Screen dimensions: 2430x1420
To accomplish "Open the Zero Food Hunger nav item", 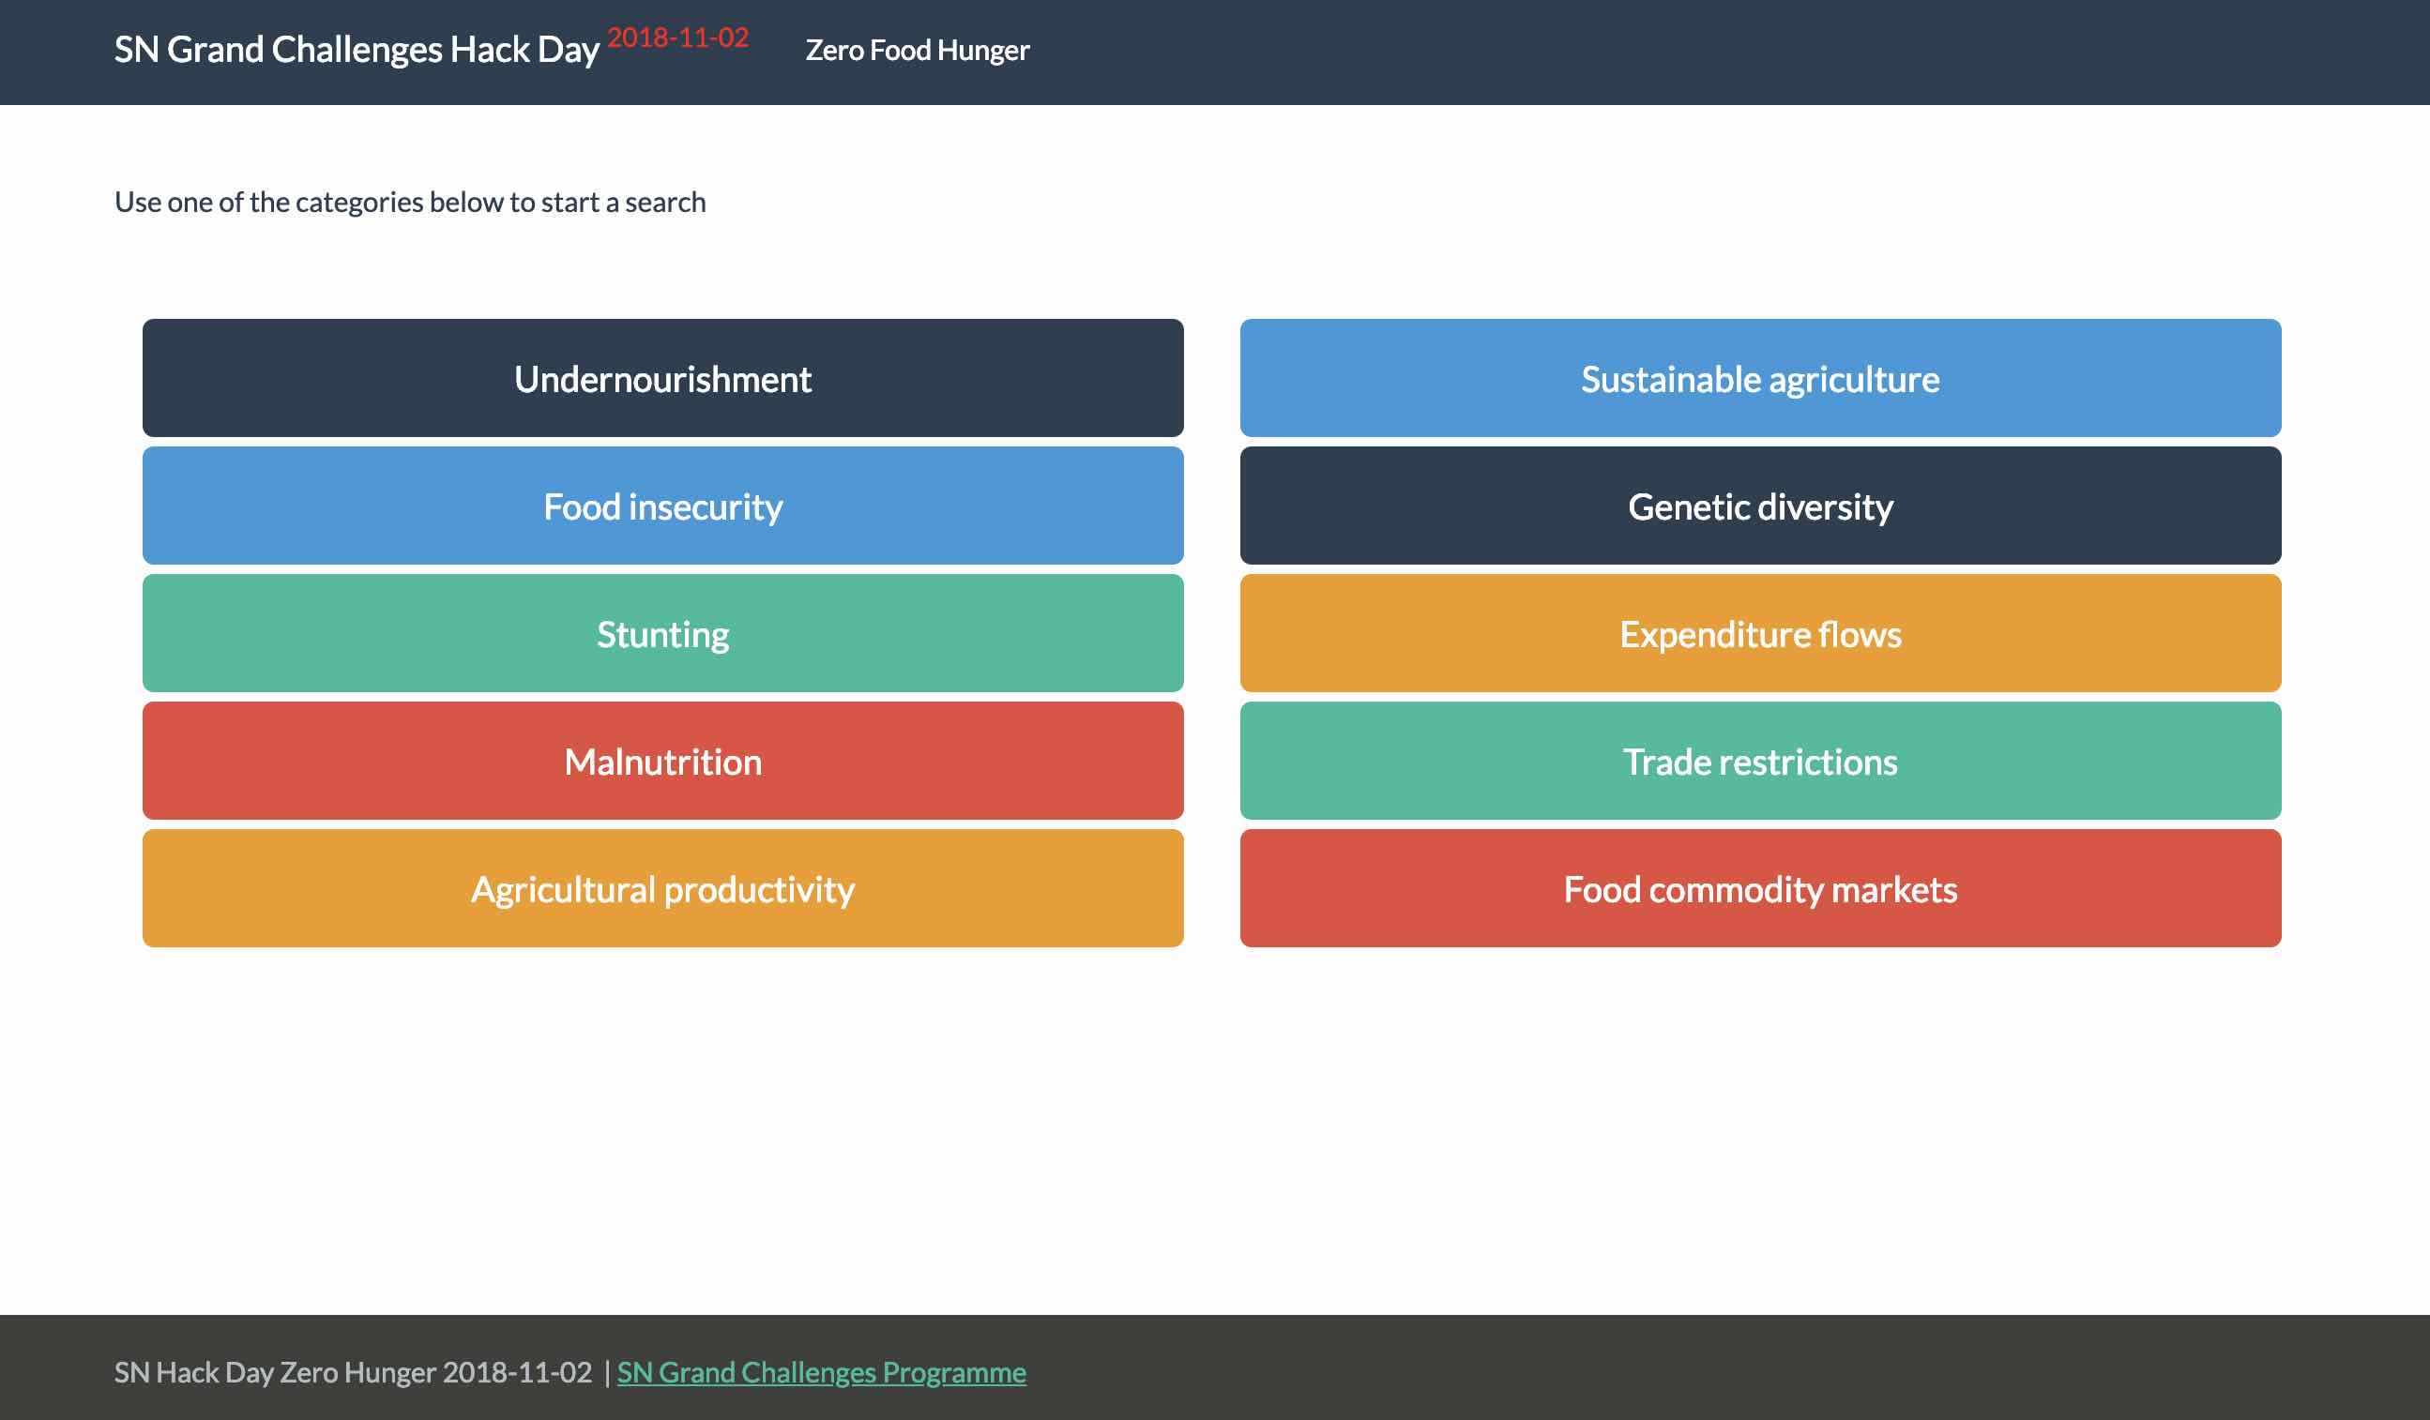I will [917, 50].
